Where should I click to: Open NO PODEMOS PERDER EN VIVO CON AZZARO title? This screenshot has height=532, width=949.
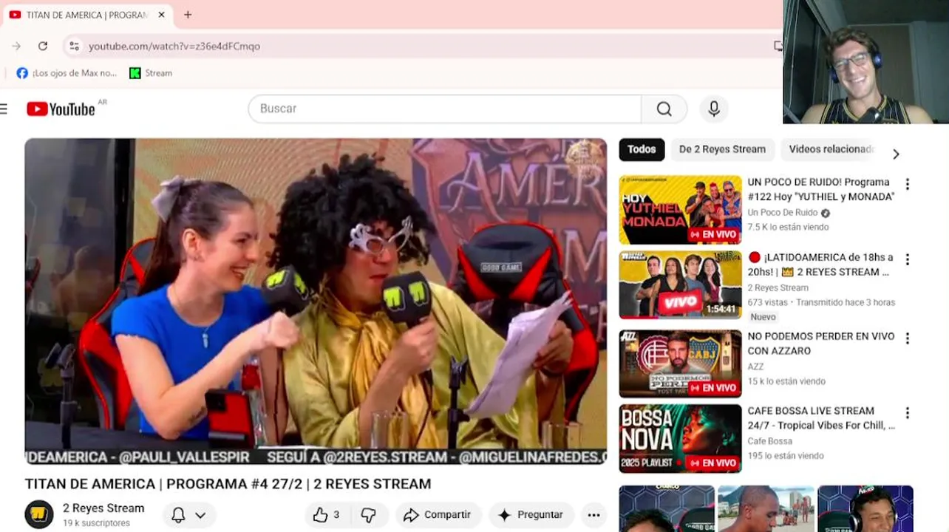click(x=820, y=344)
